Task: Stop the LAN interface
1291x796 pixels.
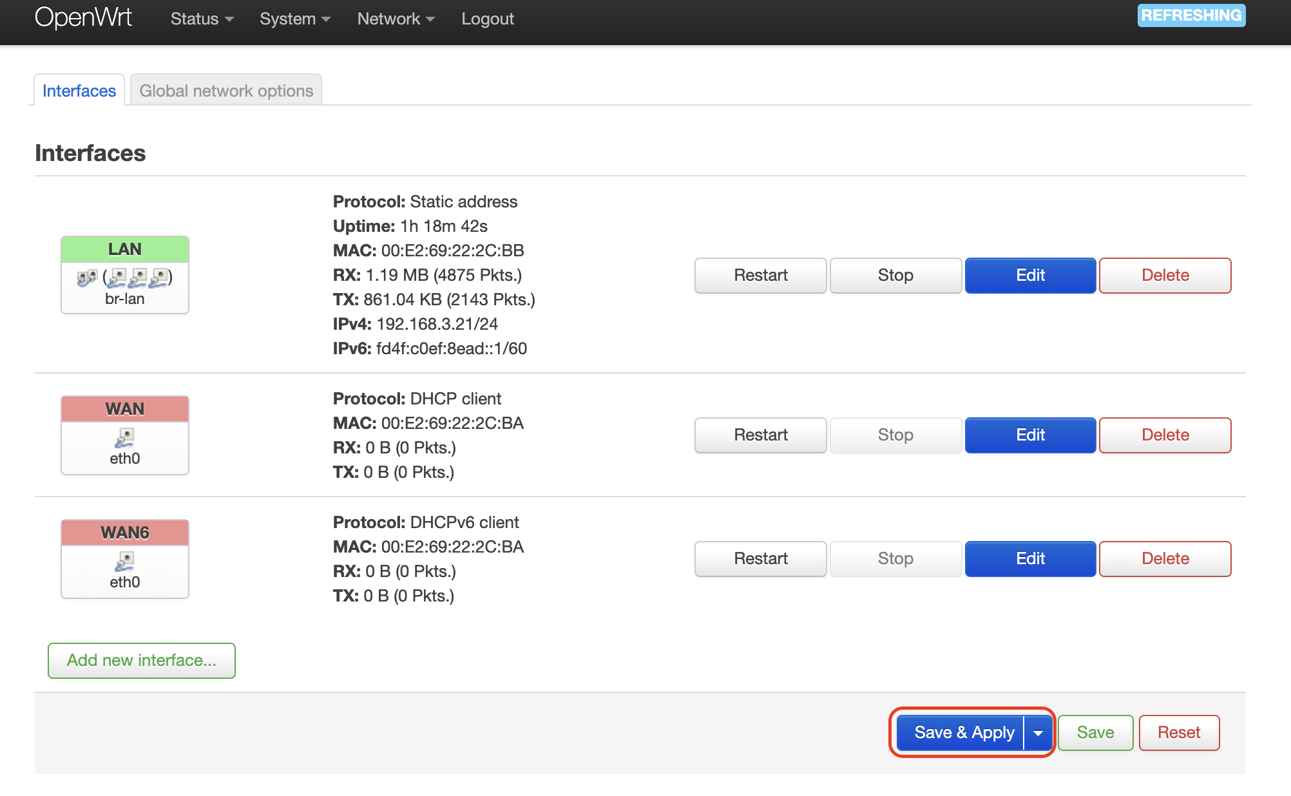Action: tap(895, 276)
